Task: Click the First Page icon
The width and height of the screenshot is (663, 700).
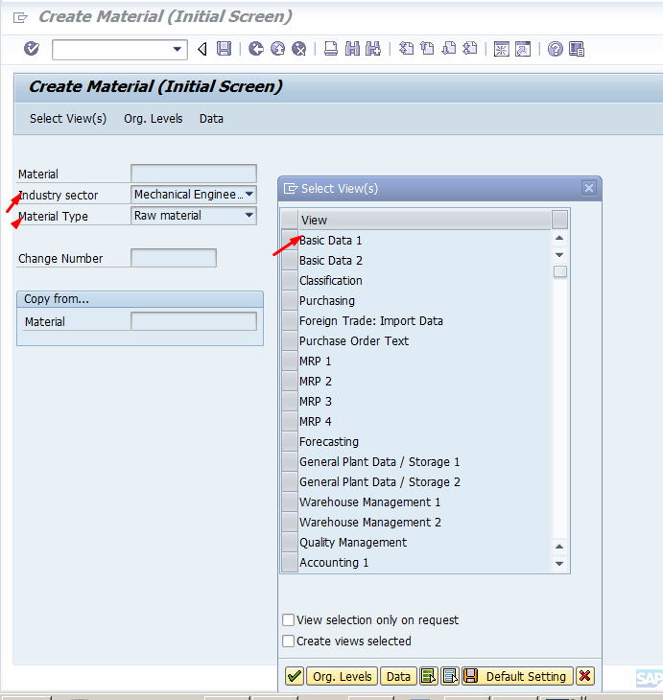Action: pyautogui.click(x=406, y=48)
